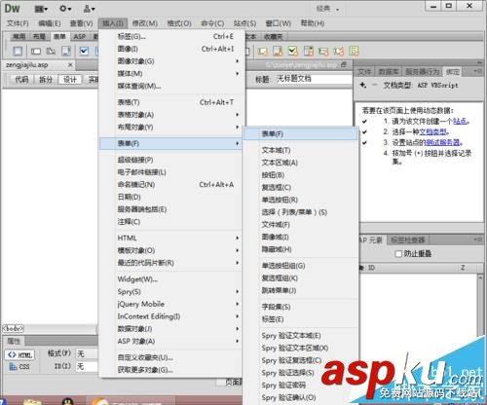487x405 pixels.
Task: Open the 经典 workspace switcher dropdown
Action: [x=328, y=9]
